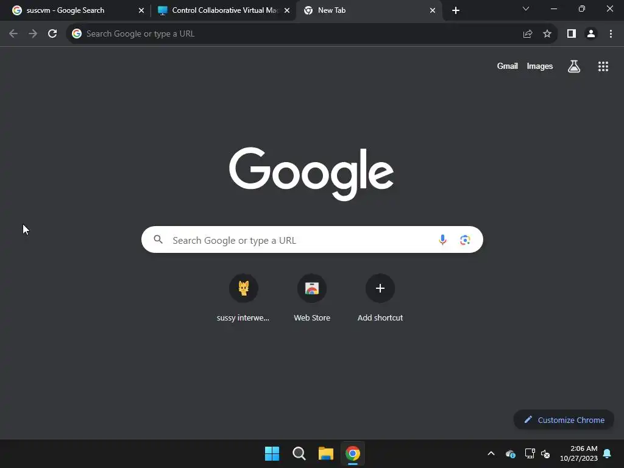Close the suscvm - Google Search tab
This screenshot has width=624, height=468.
tap(141, 10)
